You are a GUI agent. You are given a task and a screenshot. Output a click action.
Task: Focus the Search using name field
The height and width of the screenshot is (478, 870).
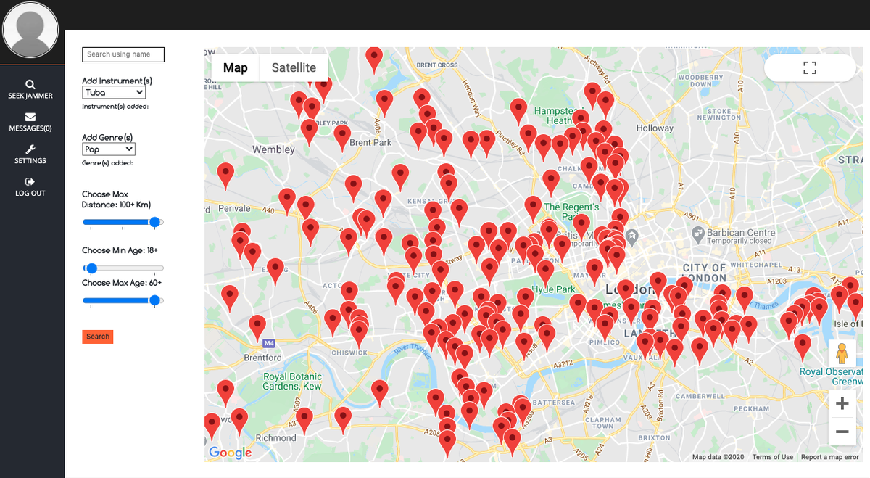[x=123, y=54]
